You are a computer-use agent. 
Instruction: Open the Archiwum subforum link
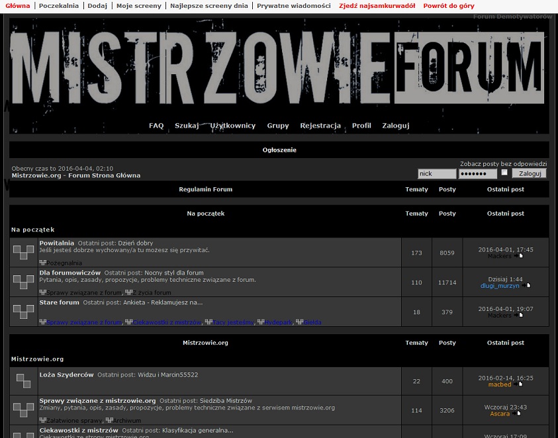[127, 421]
